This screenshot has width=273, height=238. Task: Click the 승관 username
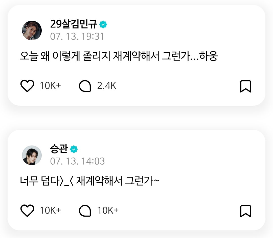pyautogui.click(x=59, y=149)
